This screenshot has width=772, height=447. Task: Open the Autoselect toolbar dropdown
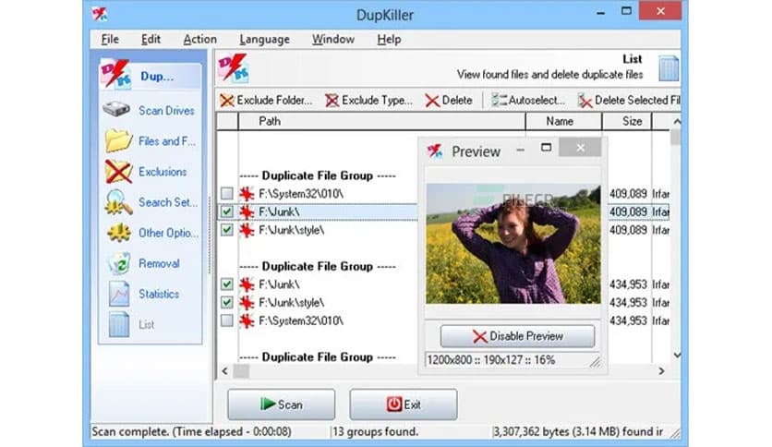[529, 100]
